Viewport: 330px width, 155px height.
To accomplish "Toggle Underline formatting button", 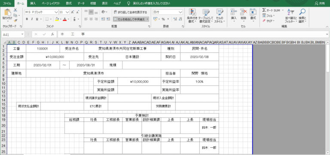I will (x=37, y=19).
